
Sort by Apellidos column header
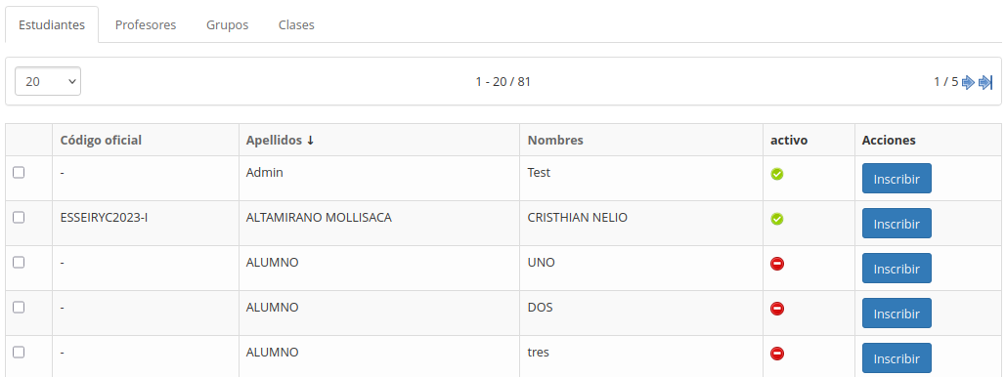tap(280, 140)
